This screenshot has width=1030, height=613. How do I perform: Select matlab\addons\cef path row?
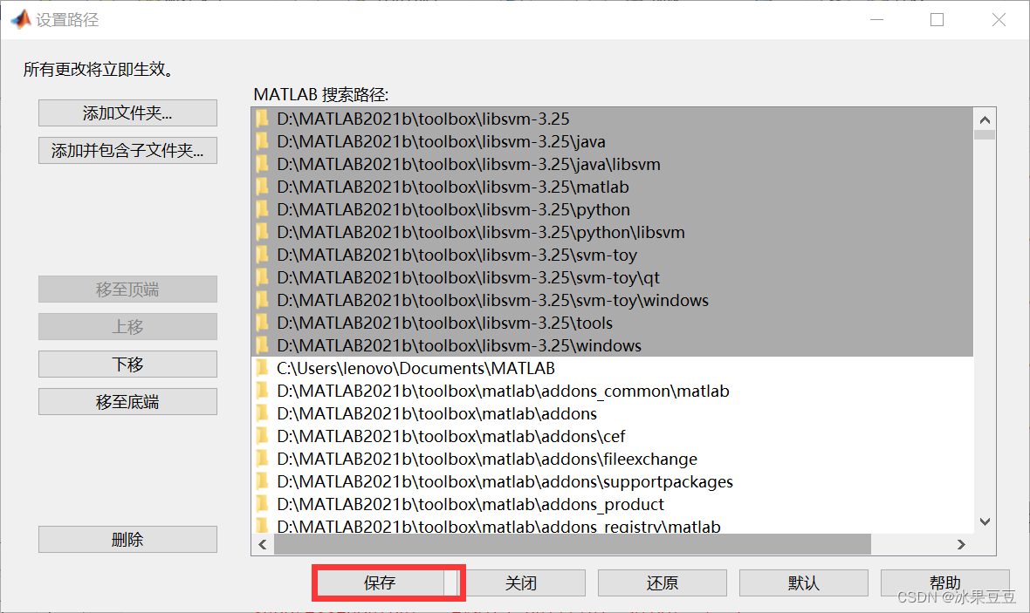(x=612, y=437)
